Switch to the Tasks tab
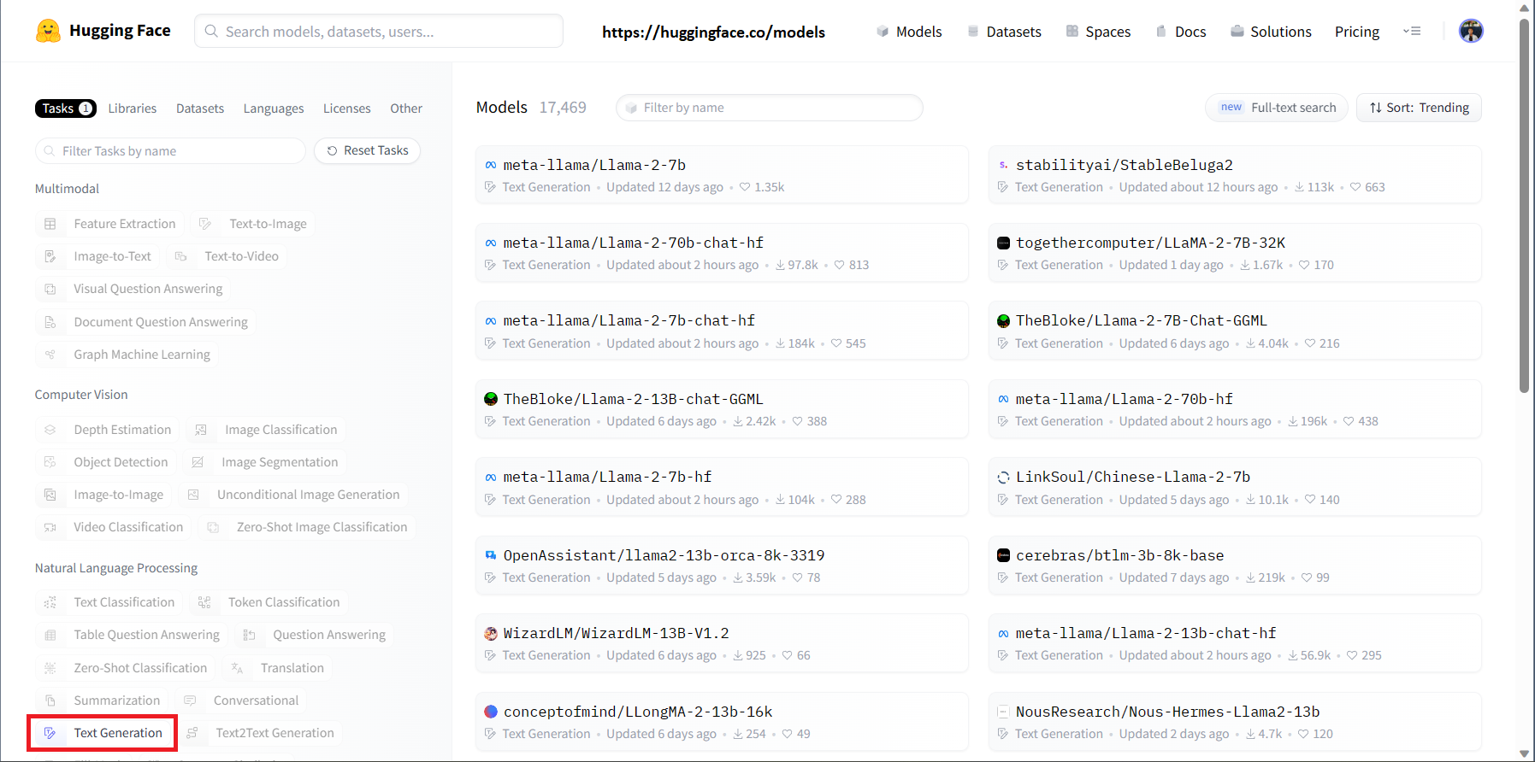 point(66,108)
